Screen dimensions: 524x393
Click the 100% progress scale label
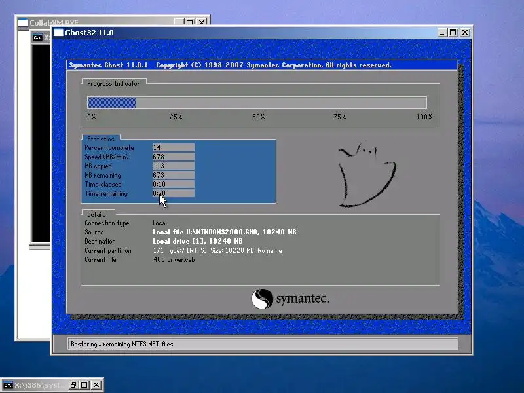pyautogui.click(x=424, y=117)
